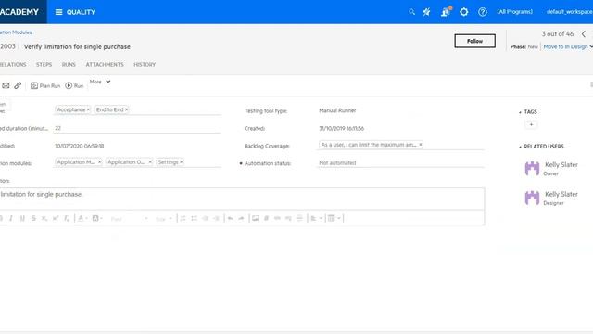This screenshot has width=593, height=334.
Task: Open the settings gear icon
Action: tap(463, 12)
